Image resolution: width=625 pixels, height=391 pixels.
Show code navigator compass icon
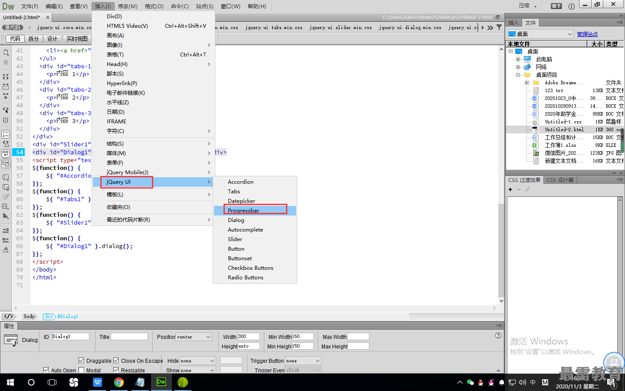(6, 63)
